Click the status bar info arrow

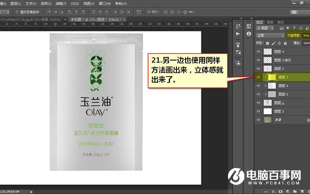click(31, 192)
